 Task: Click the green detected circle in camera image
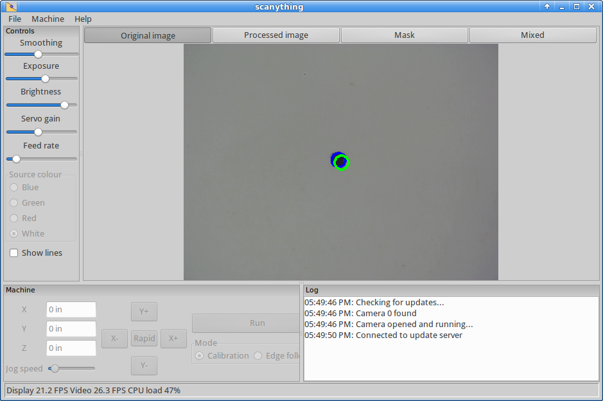tap(341, 162)
